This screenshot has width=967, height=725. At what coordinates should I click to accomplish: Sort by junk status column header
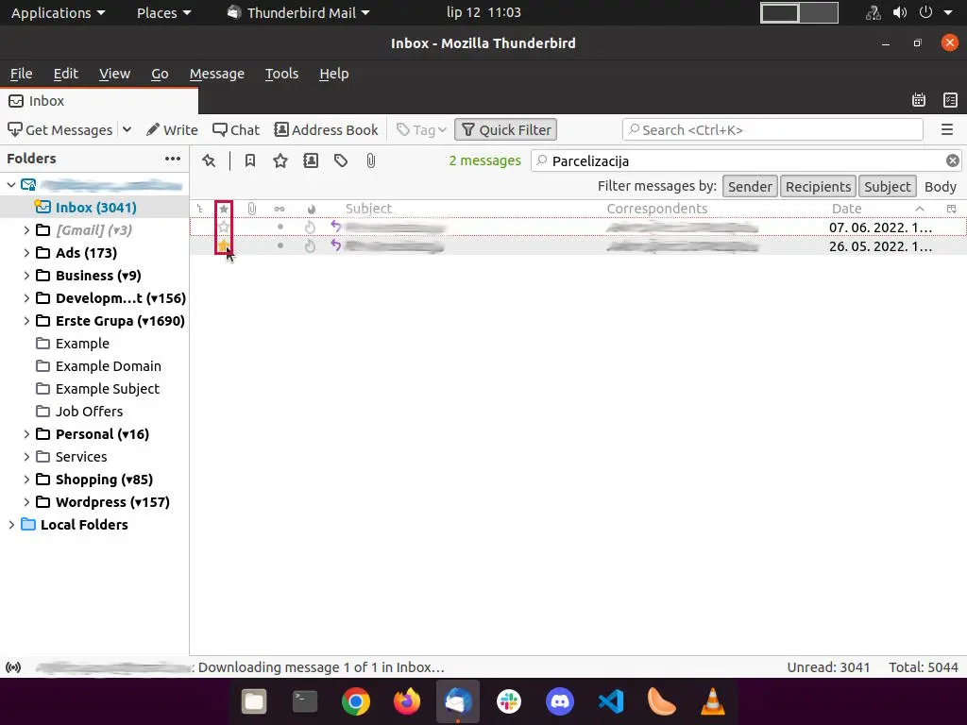(311, 209)
